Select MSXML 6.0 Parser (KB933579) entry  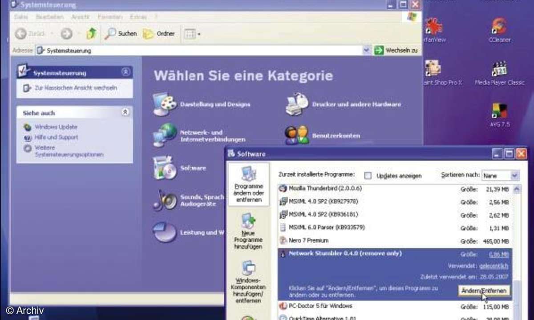(395, 228)
